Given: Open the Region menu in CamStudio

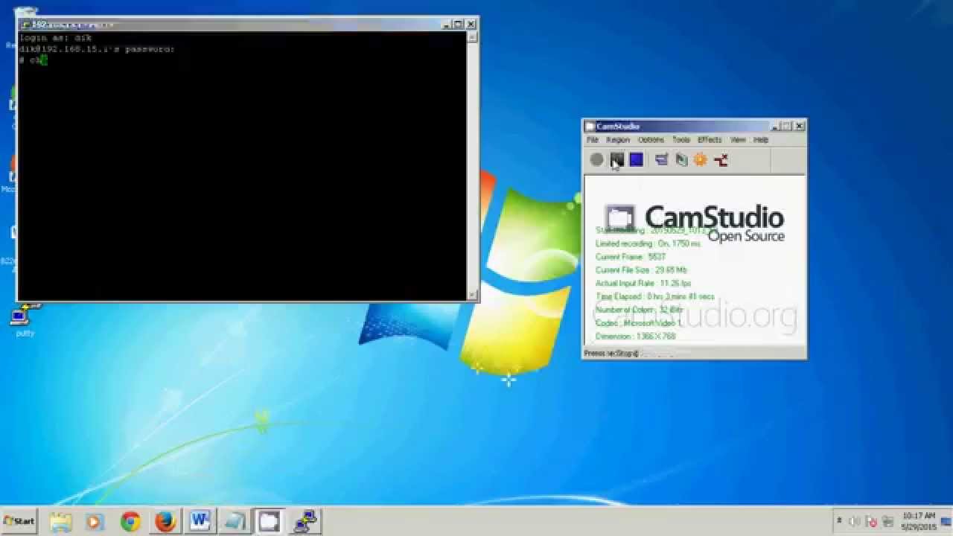Looking at the screenshot, I should click(618, 140).
